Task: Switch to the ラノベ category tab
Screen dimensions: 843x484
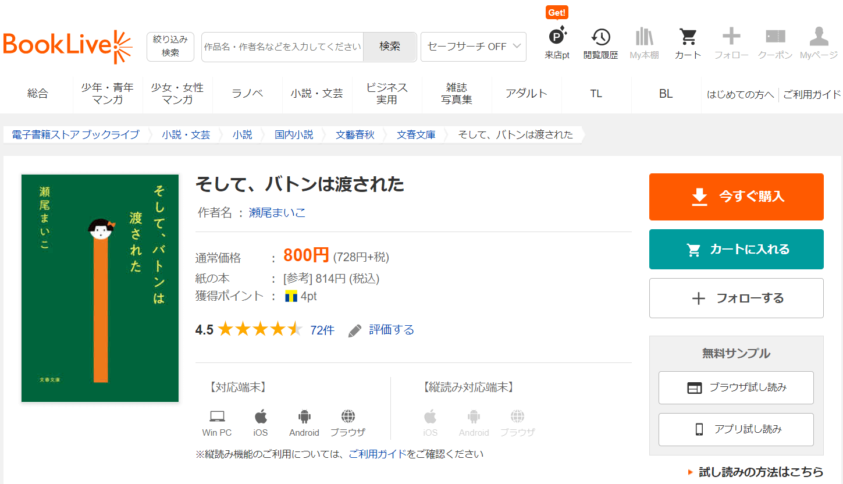Action: click(x=247, y=94)
